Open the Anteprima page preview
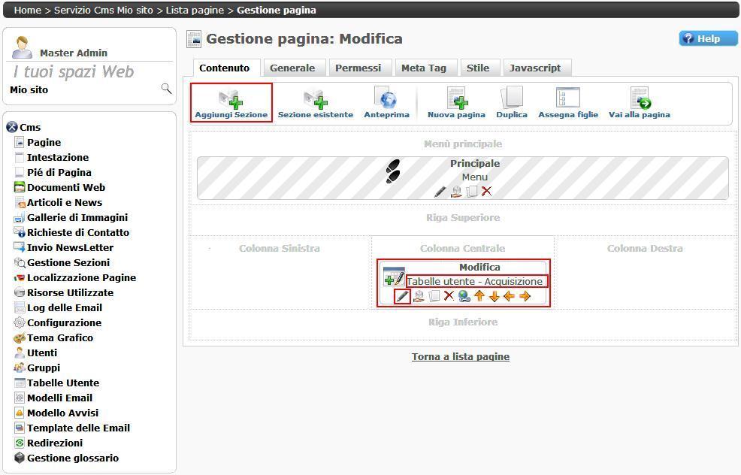The image size is (741, 475). (x=387, y=101)
